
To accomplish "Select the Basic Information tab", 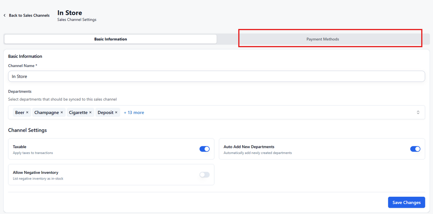I will [110, 39].
